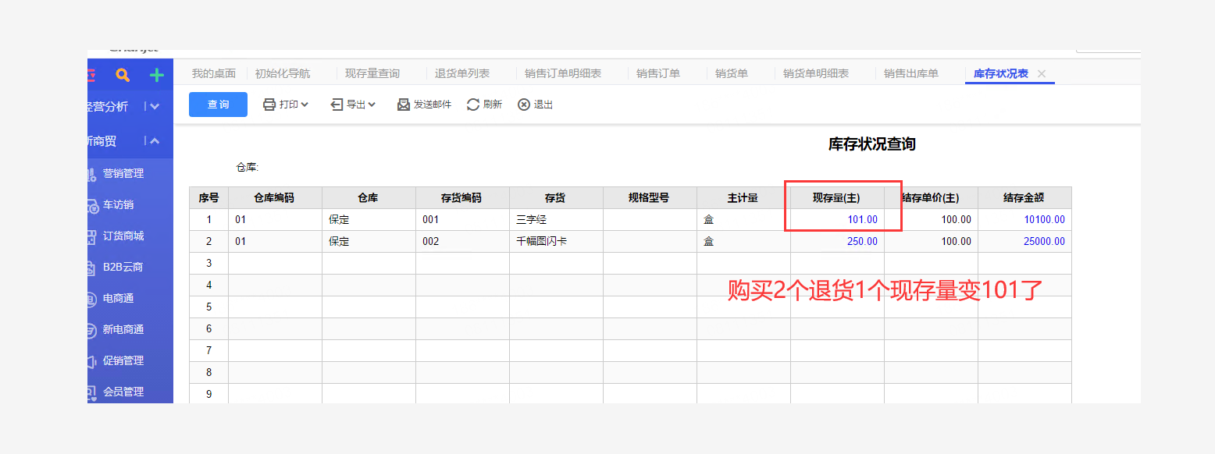
Task: Click the 结存金额 column header
Action: (x=1024, y=198)
